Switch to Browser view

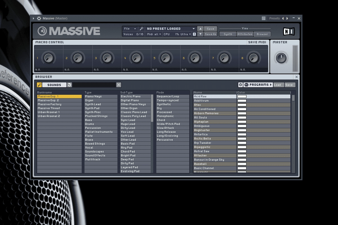point(262,34)
